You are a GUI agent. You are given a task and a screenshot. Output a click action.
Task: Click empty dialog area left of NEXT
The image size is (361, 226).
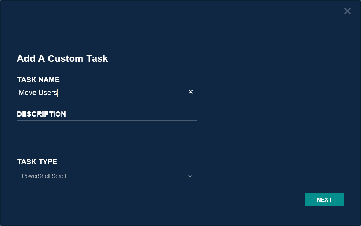[240, 200]
